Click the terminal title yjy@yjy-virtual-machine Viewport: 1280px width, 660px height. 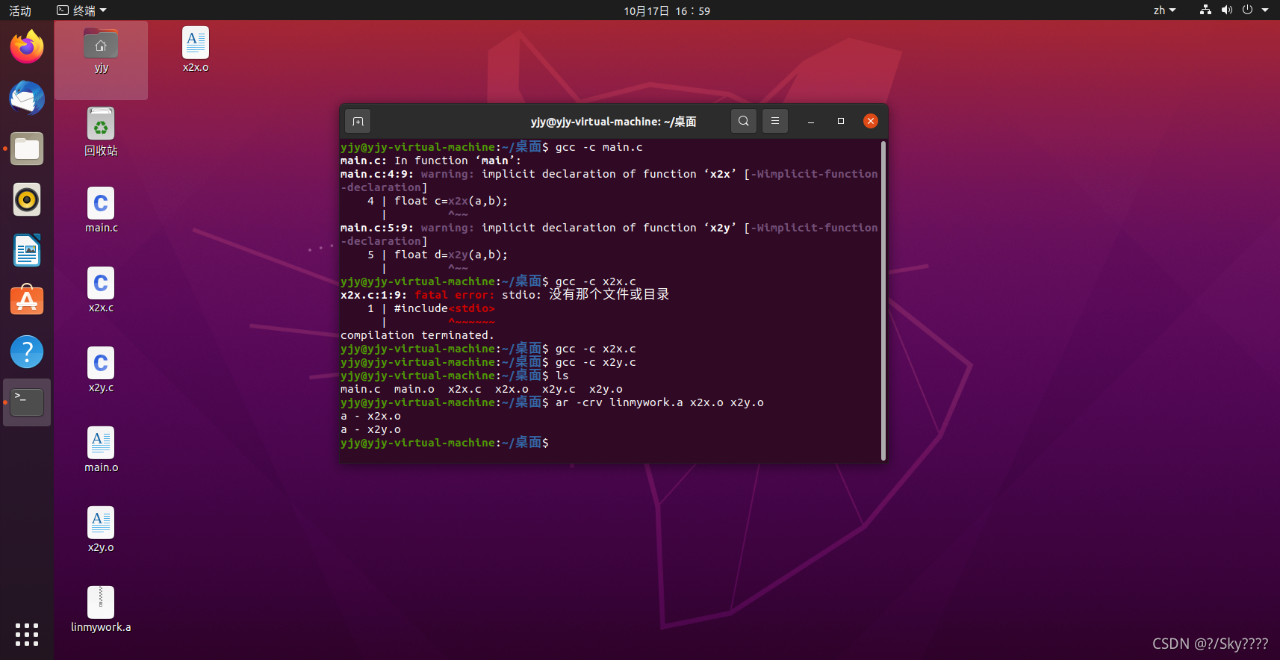tap(613, 121)
